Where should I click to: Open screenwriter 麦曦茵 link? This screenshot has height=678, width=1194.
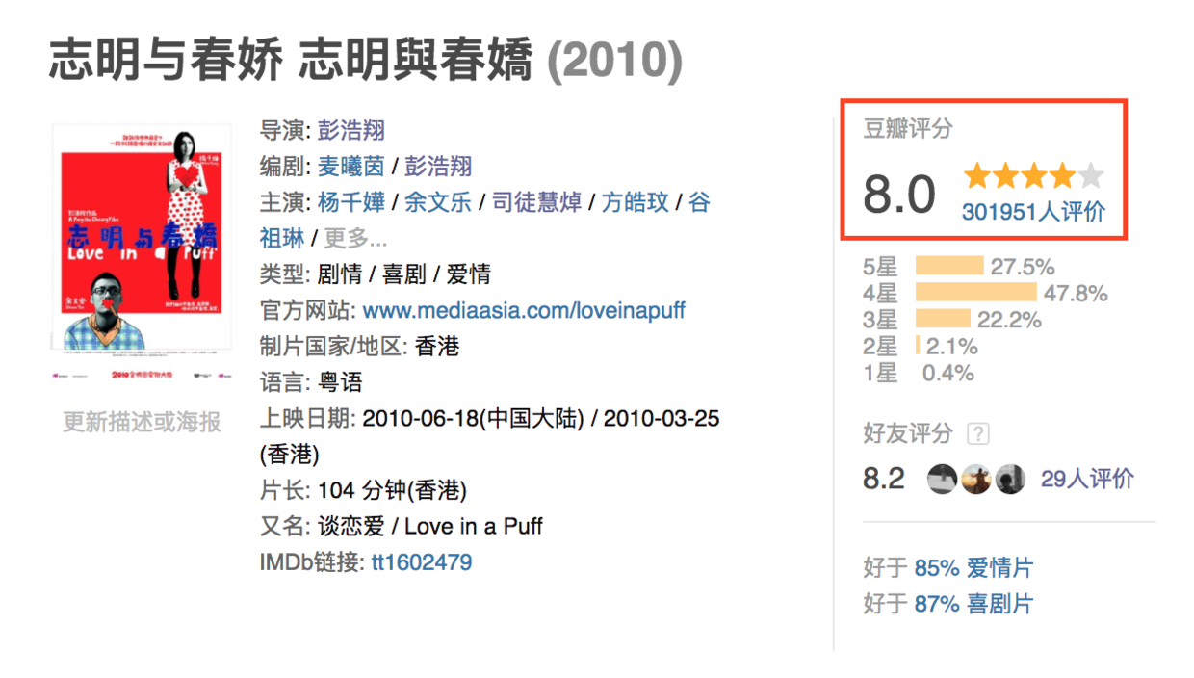click(x=351, y=166)
